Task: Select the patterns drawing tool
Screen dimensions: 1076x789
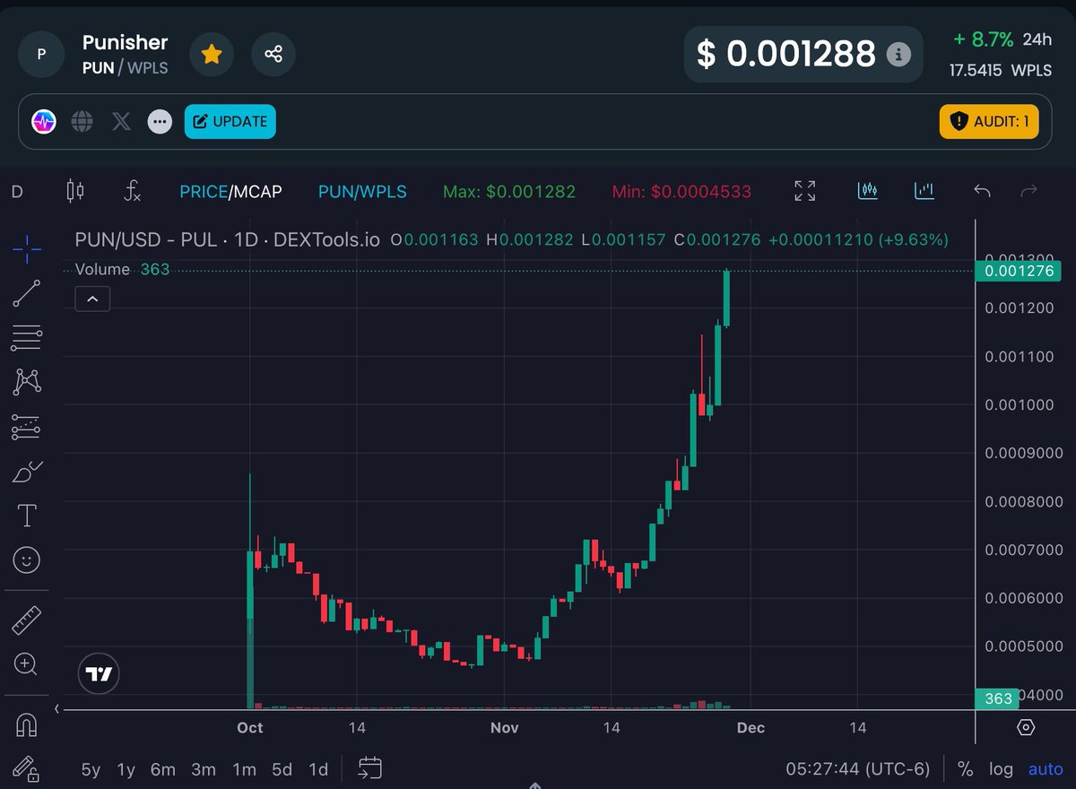Action: click(x=27, y=383)
